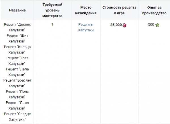
Task: Click the 500 experience value
Action: pos(151,25)
